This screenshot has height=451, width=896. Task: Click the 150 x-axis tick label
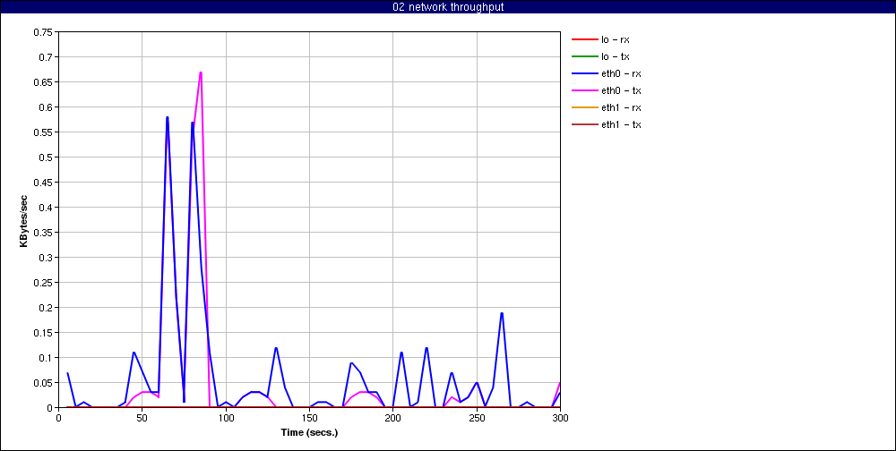pyautogui.click(x=309, y=418)
